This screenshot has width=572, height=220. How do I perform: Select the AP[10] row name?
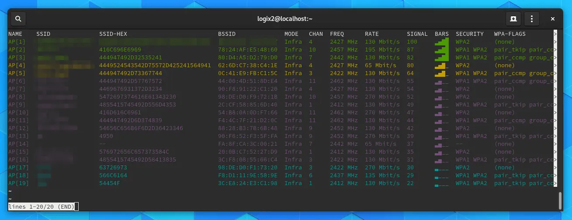[19, 113]
